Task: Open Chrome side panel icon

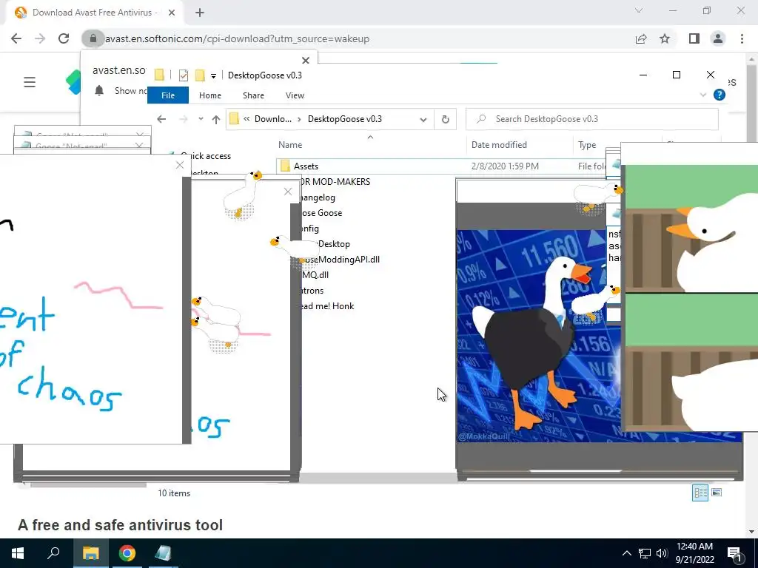Action: 694,38
